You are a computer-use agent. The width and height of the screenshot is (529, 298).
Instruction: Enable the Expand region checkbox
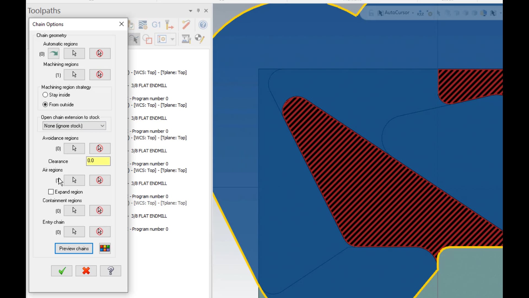51,192
